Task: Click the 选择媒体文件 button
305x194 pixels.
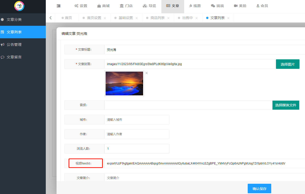Action: coord(286,105)
